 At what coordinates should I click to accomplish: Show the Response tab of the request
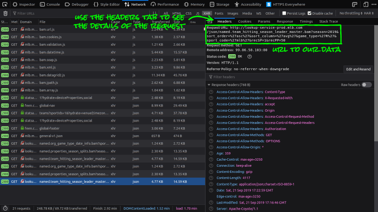click(x=285, y=21)
